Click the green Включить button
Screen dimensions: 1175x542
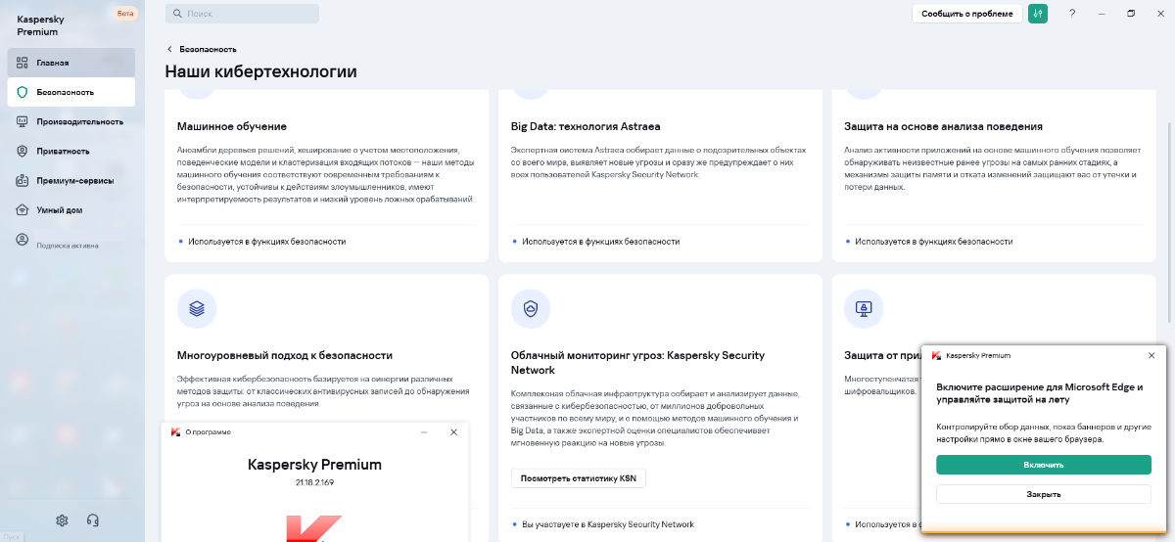tap(1043, 465)
